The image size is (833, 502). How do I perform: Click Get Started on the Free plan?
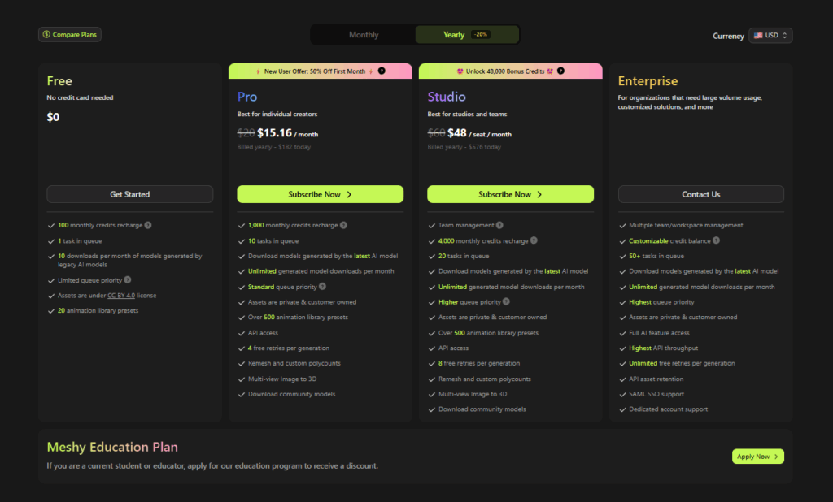coord(130,194)
